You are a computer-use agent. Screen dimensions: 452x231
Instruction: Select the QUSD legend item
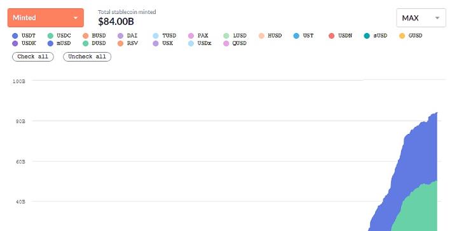point(235,43)
